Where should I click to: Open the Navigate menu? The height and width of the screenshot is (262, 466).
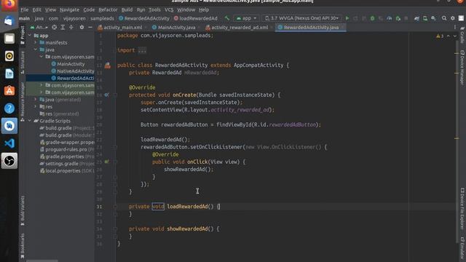point(69,9)
